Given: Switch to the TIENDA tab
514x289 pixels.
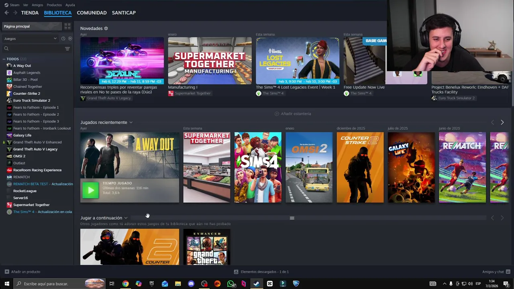Looking at the screenshot, I should pyautogui.click(x=30, y=13).
